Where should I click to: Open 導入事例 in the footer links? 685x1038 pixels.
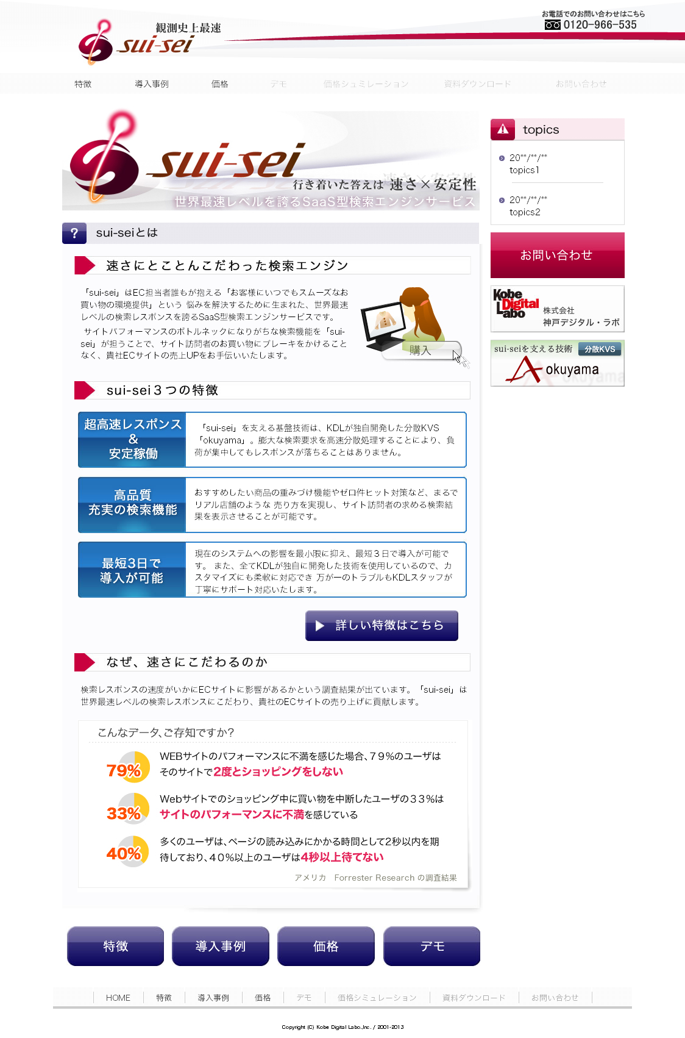[213, 998]
